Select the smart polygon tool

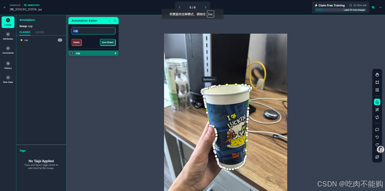[x=377, y=102]
